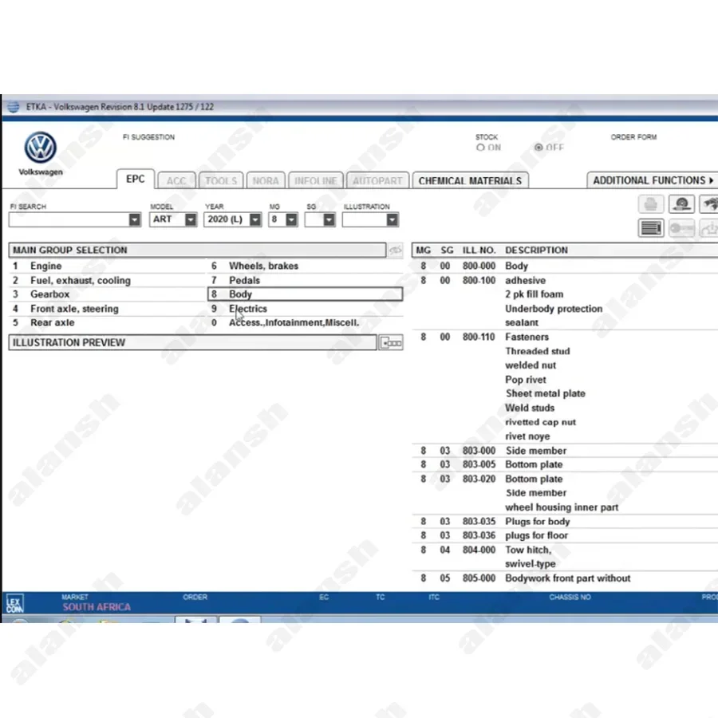Image resolution: width=718 pixels, height=718 pixels.
Task: Open the Additional Functions menu
Action: [x=653, y=180]
